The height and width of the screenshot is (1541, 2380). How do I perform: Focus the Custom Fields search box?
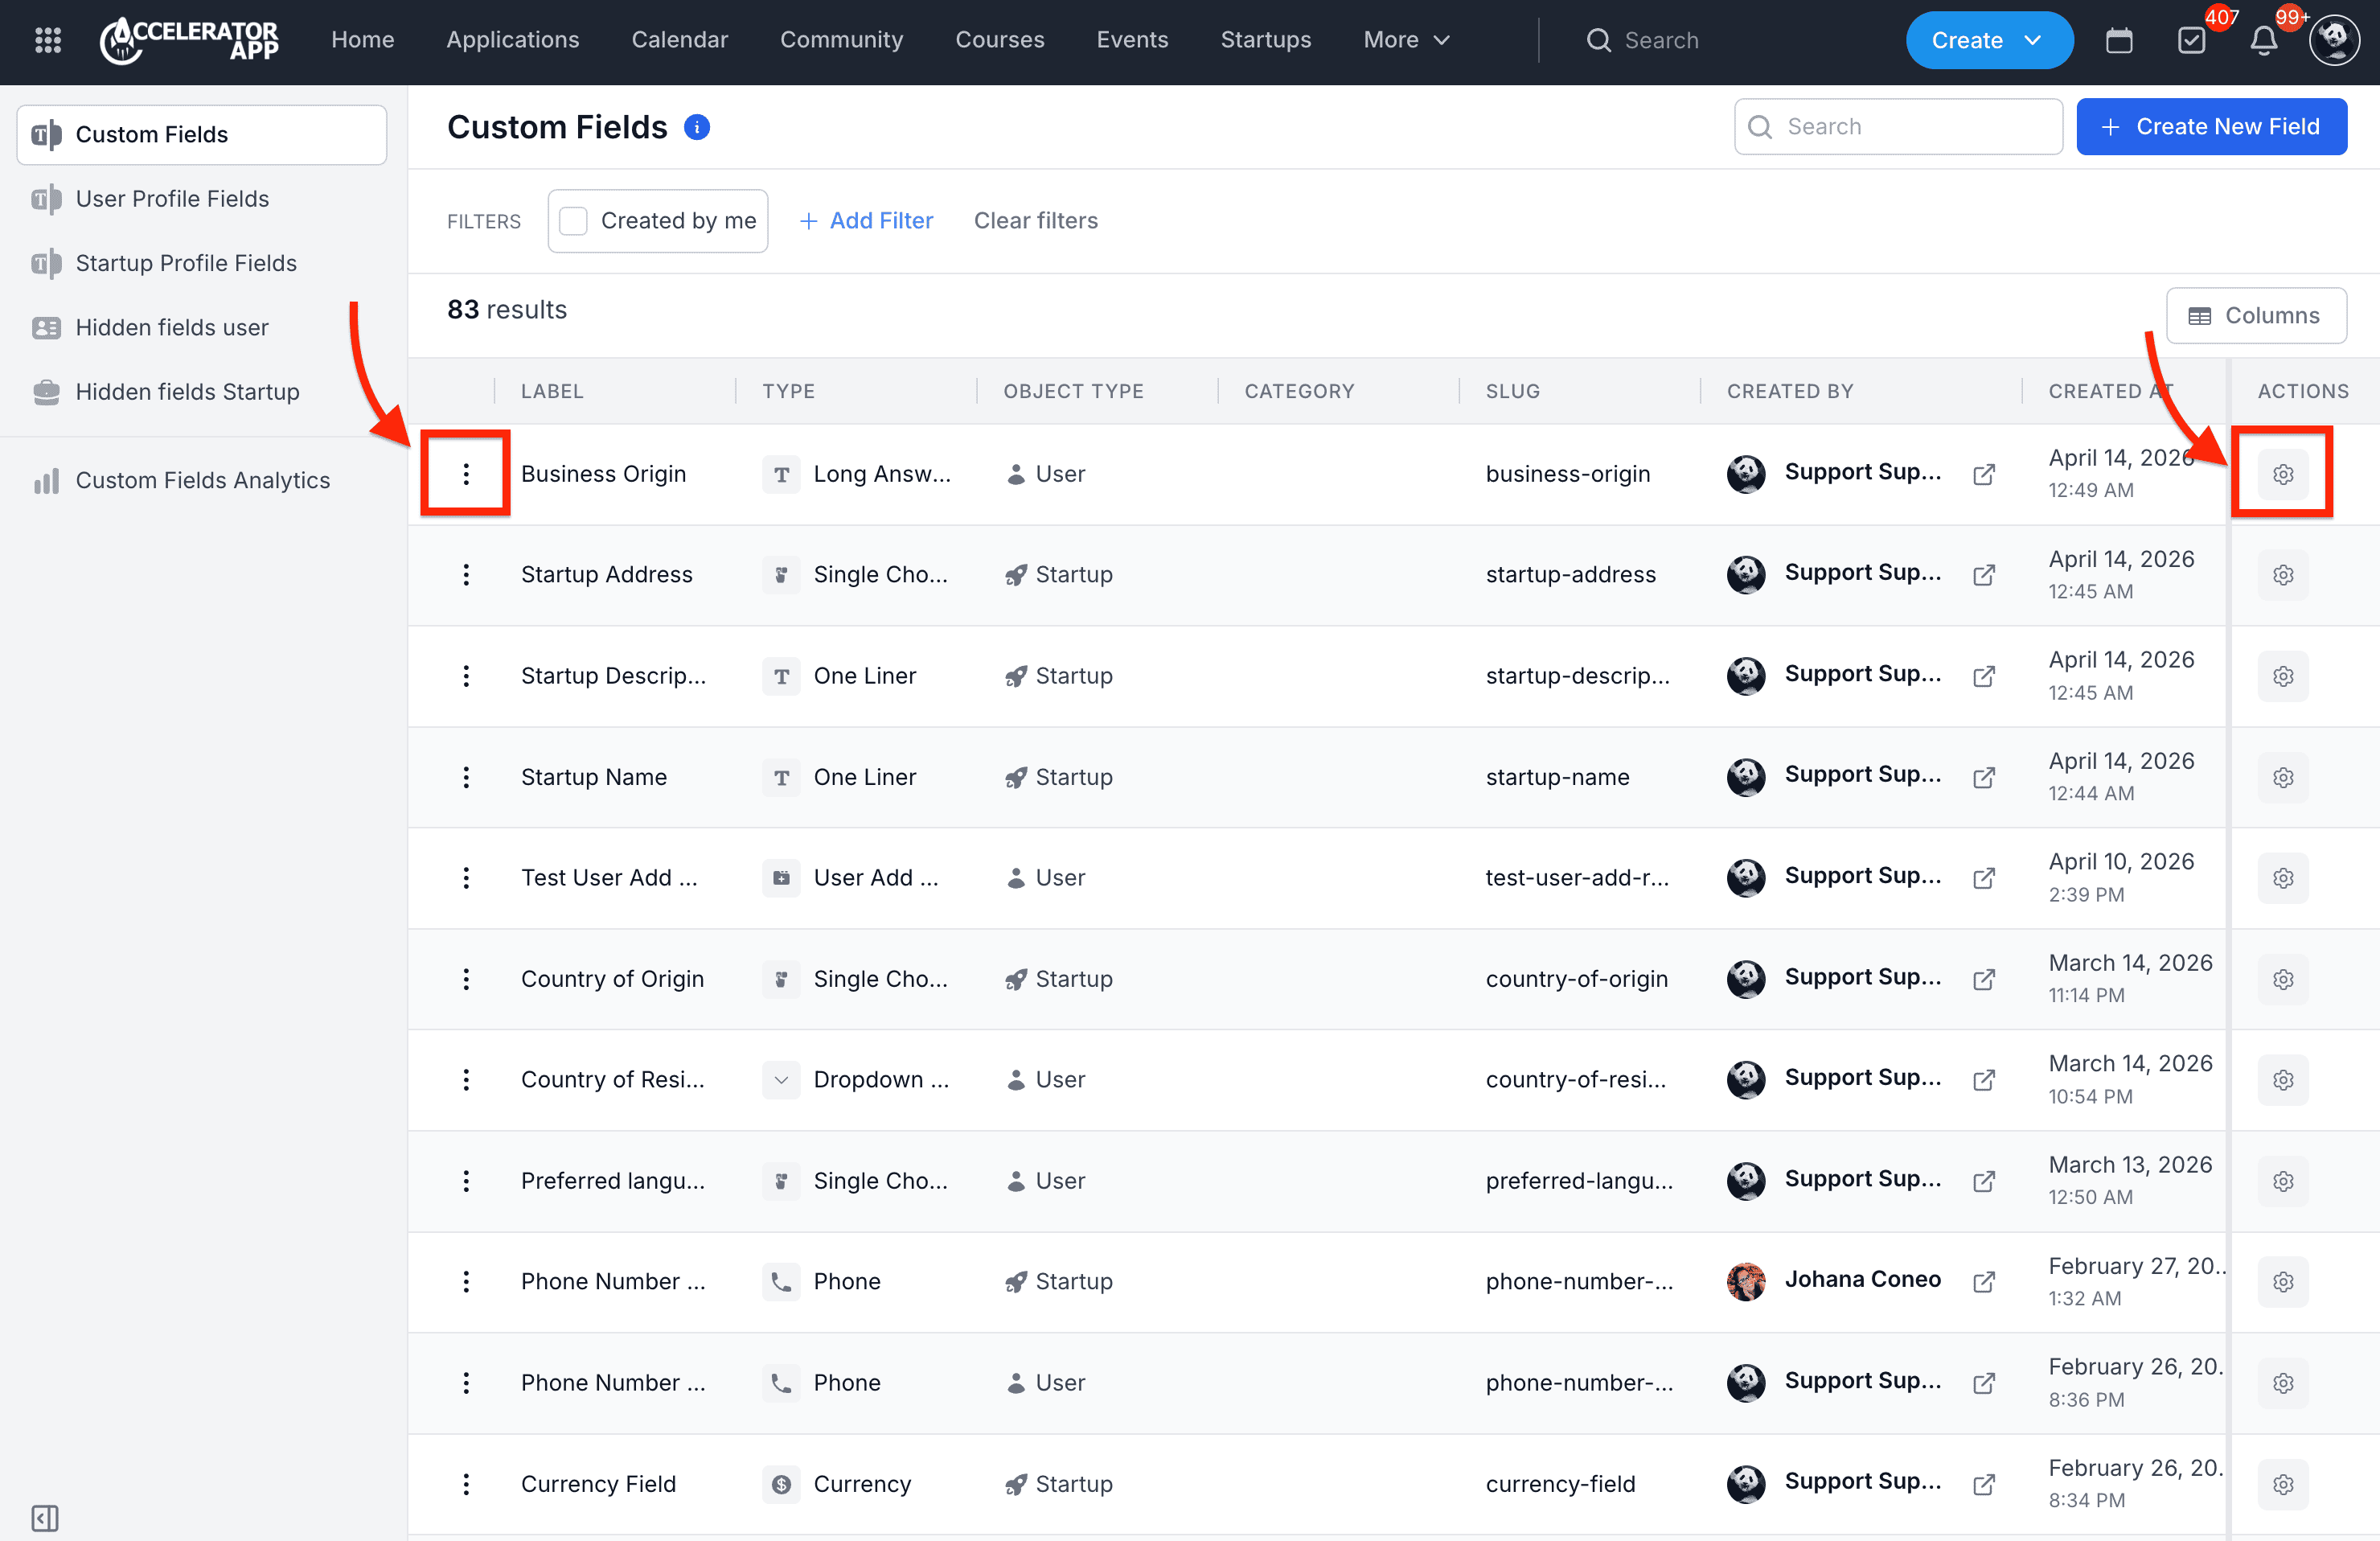[x=1898, y=127]
